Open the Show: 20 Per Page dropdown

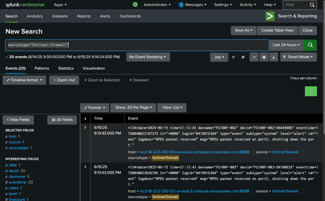(x=133, y=107)
